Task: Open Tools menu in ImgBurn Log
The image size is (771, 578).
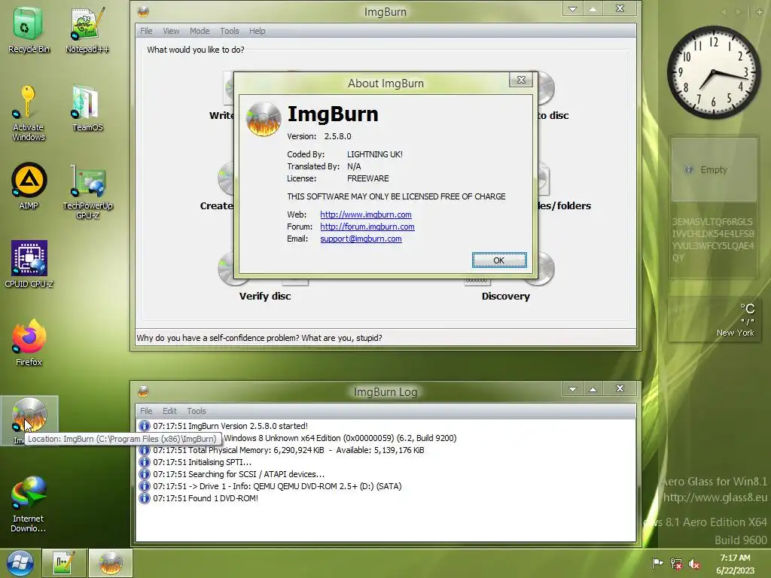Action: 197,411
